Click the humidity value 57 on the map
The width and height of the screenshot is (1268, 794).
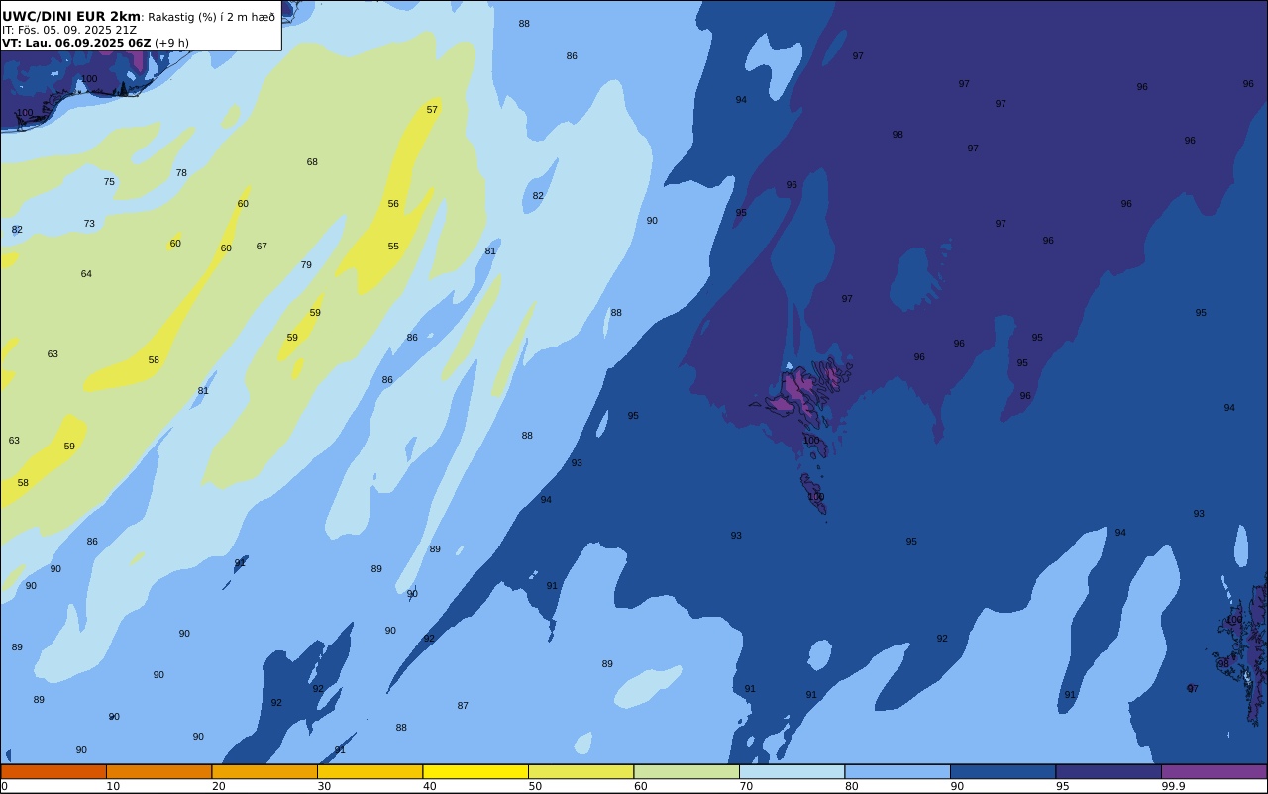(x=432, y=110)
